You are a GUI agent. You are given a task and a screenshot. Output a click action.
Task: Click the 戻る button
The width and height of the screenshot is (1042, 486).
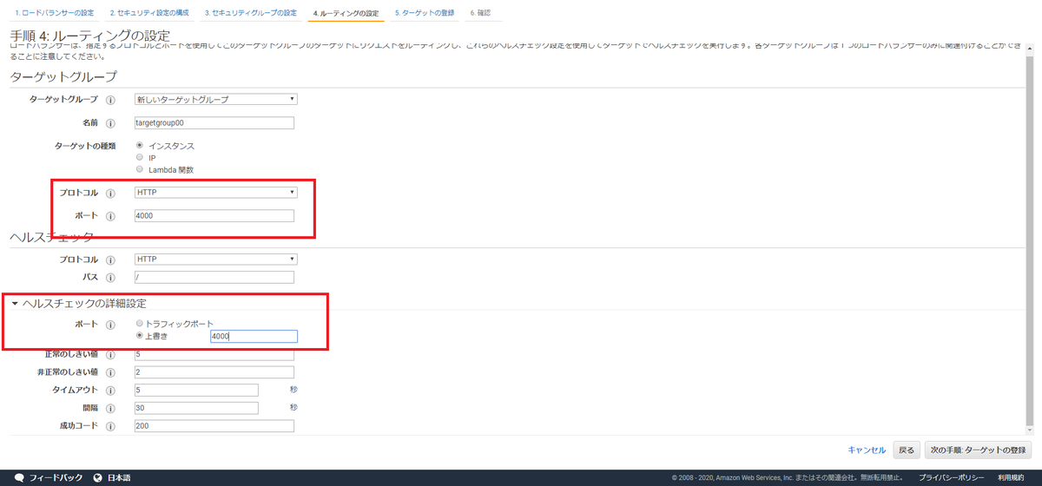906,450
